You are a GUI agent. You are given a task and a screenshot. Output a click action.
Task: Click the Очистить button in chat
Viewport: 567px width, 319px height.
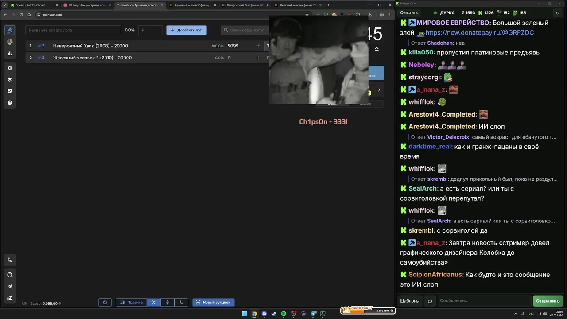coord(409,13)
